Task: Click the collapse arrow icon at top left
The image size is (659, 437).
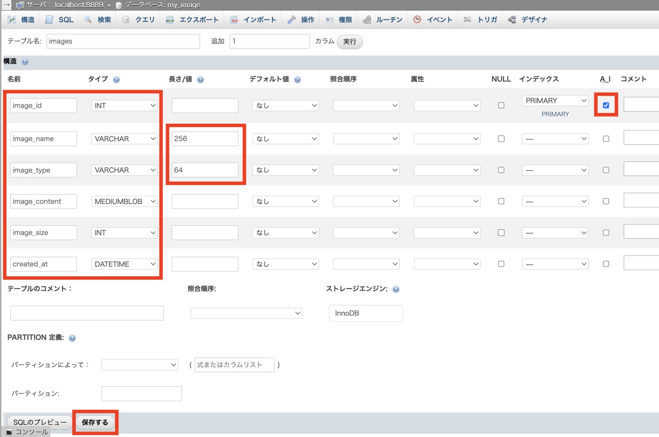Action: point(6,5)
